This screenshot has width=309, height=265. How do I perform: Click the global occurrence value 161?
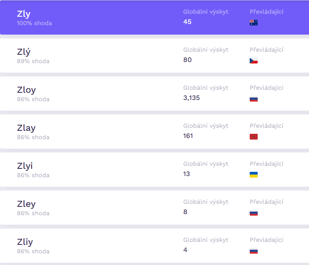[x=188, y=136]
